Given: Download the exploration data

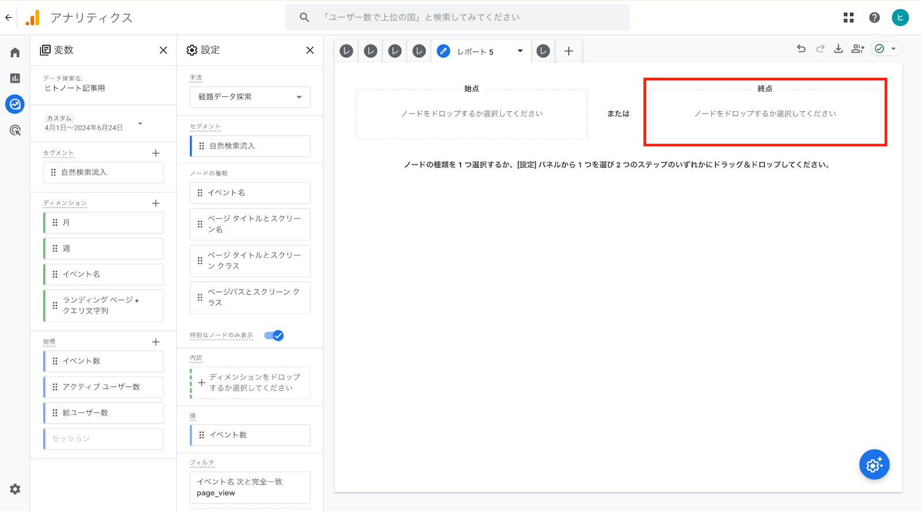Looking at the screenshot, I should [x=838, y=49].
